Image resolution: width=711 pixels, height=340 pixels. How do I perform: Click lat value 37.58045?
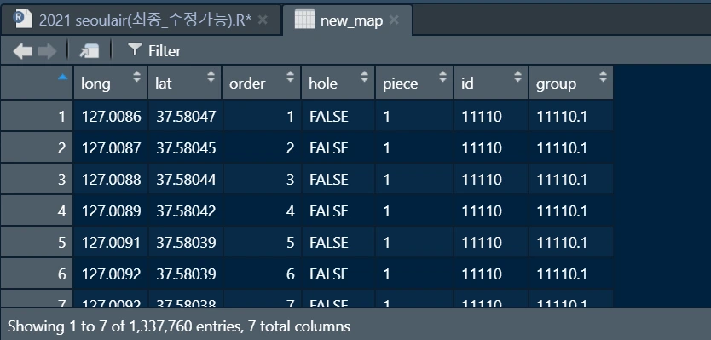click(186, 148)
